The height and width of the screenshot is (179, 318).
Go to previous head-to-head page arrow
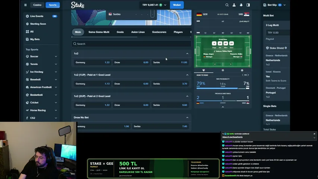[x=243, y=75]
